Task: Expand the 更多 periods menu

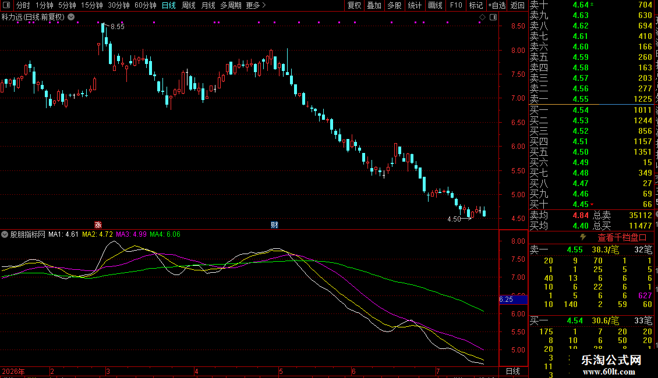Action: tap(256, 5)
